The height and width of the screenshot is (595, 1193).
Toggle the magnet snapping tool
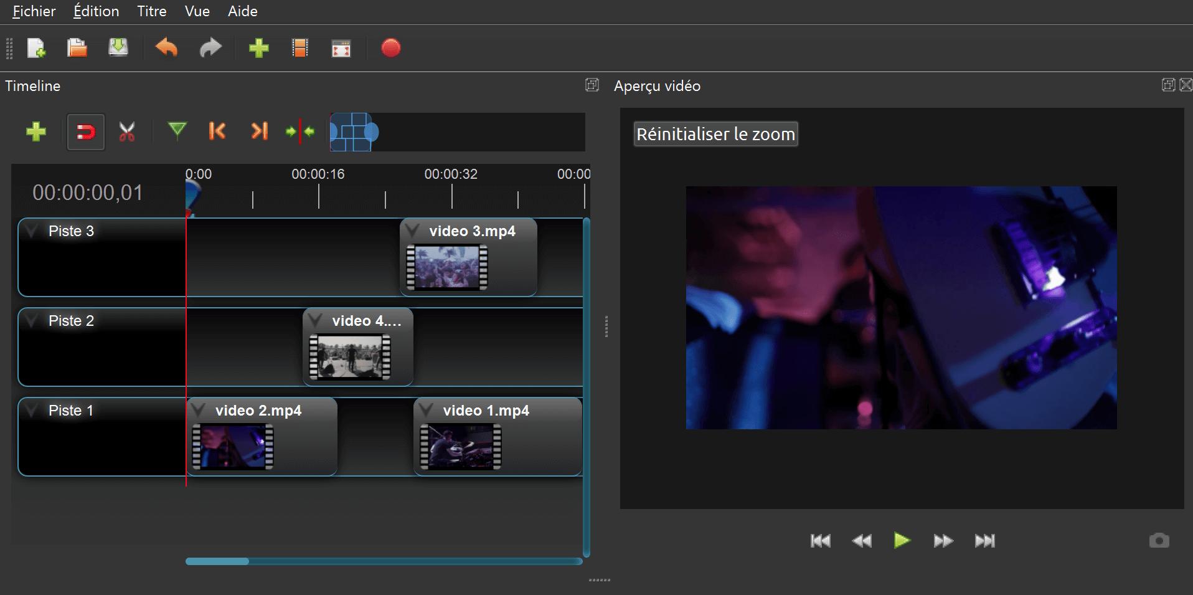coord(86,132)
